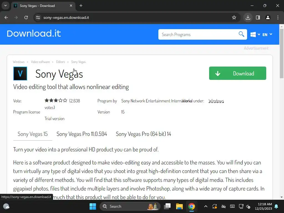Click the muted volume tray icon
284x213 pixels.
pyautogui.click(x=248, y=206)
